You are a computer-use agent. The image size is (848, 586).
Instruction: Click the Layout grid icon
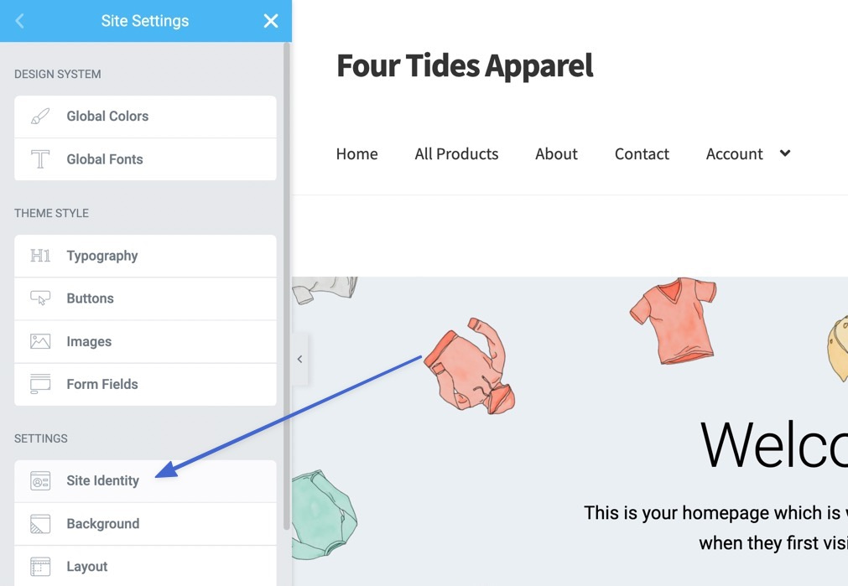coord(40,567)
